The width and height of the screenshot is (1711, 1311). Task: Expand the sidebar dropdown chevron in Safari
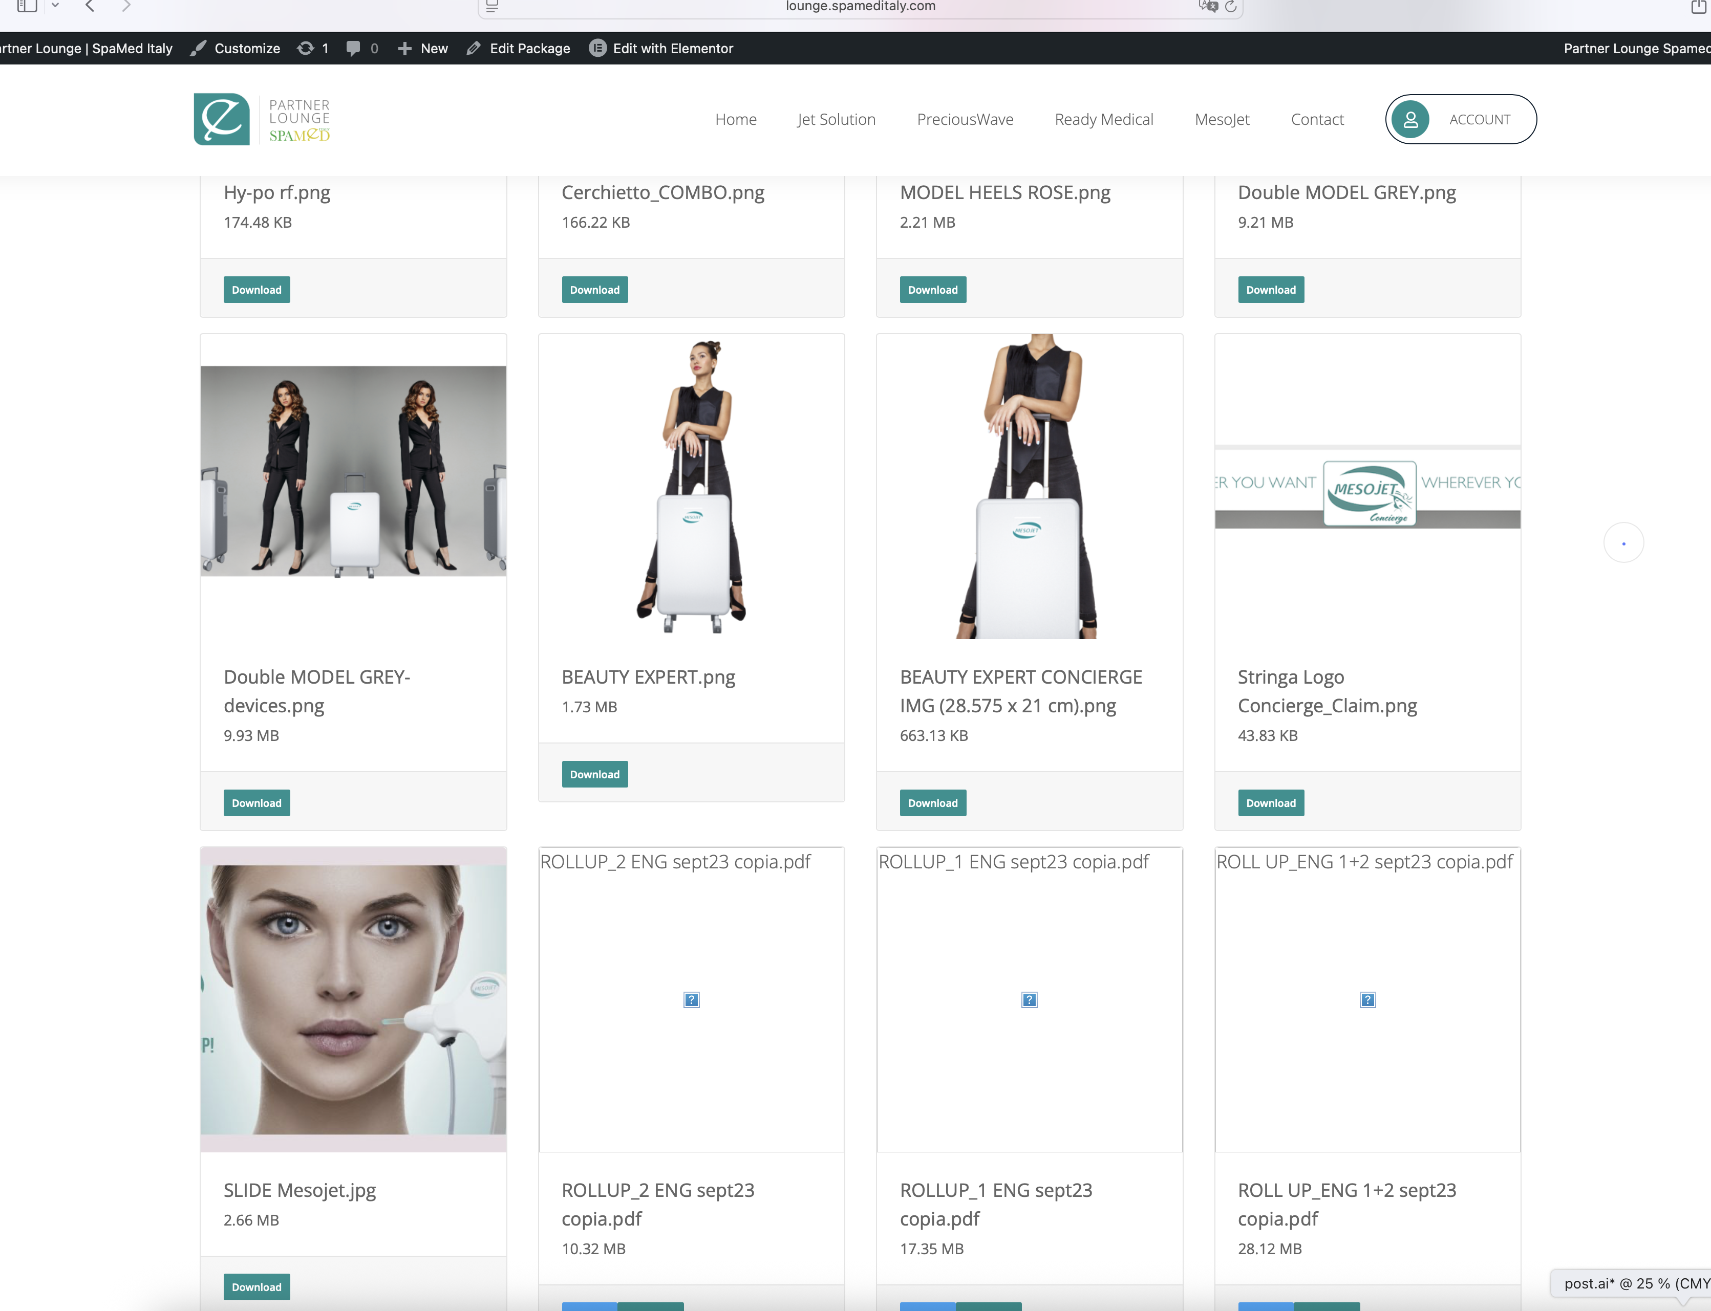pyautogui.click(x=55, y=6)
